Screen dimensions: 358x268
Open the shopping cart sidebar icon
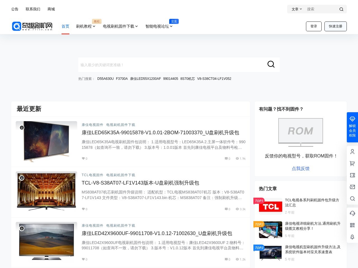tap(352, 163)
